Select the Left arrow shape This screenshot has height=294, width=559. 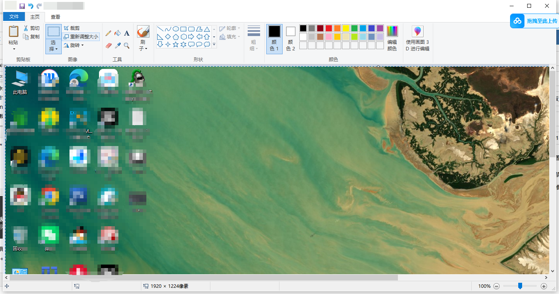(199, 37)
